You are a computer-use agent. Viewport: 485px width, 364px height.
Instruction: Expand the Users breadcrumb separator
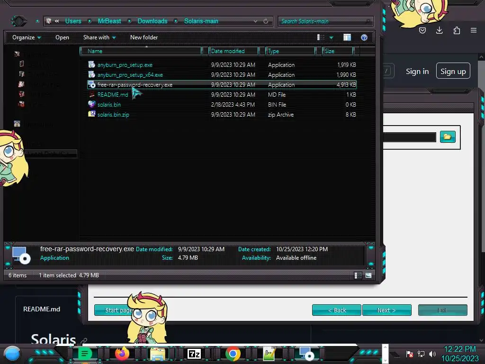[90, 21]
